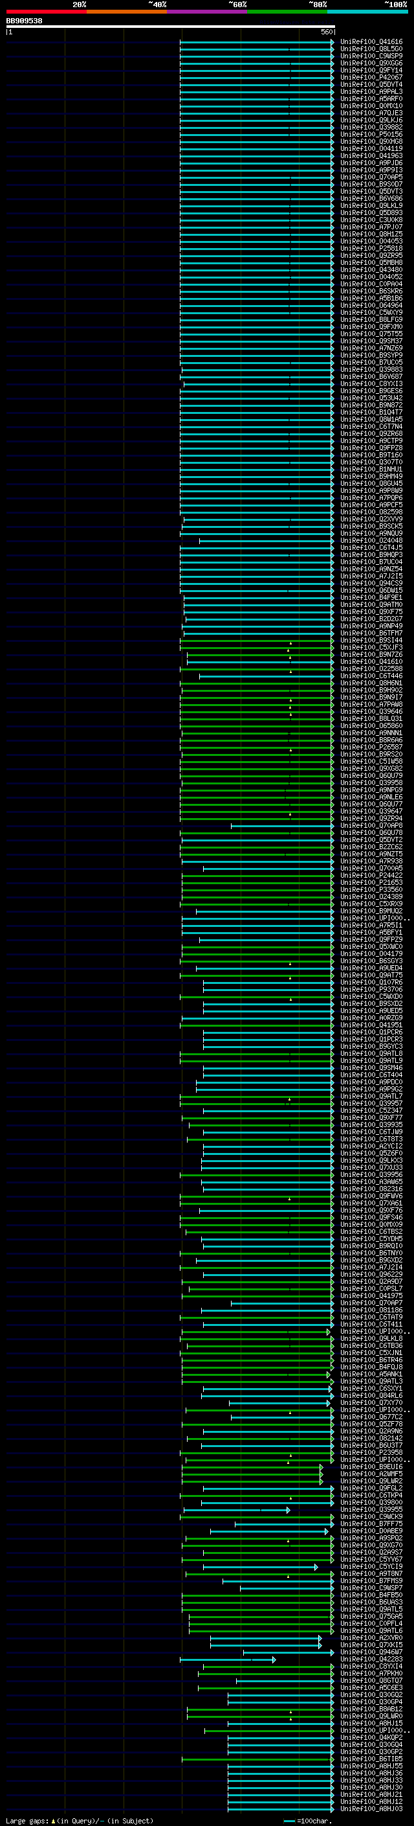Click the red ~20% identity legend bar

(46, 12)
